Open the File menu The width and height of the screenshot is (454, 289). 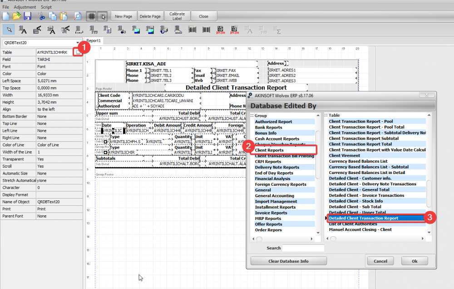tap(5, 7)
